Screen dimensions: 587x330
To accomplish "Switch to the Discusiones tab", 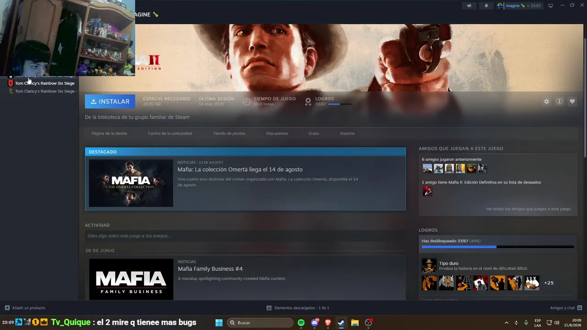I will [277, 133].
